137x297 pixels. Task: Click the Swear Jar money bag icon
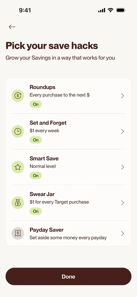18,203
